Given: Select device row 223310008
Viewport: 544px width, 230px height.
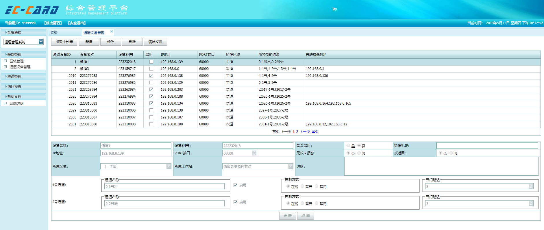Looking at the screenshot, I should click(296, 124).
